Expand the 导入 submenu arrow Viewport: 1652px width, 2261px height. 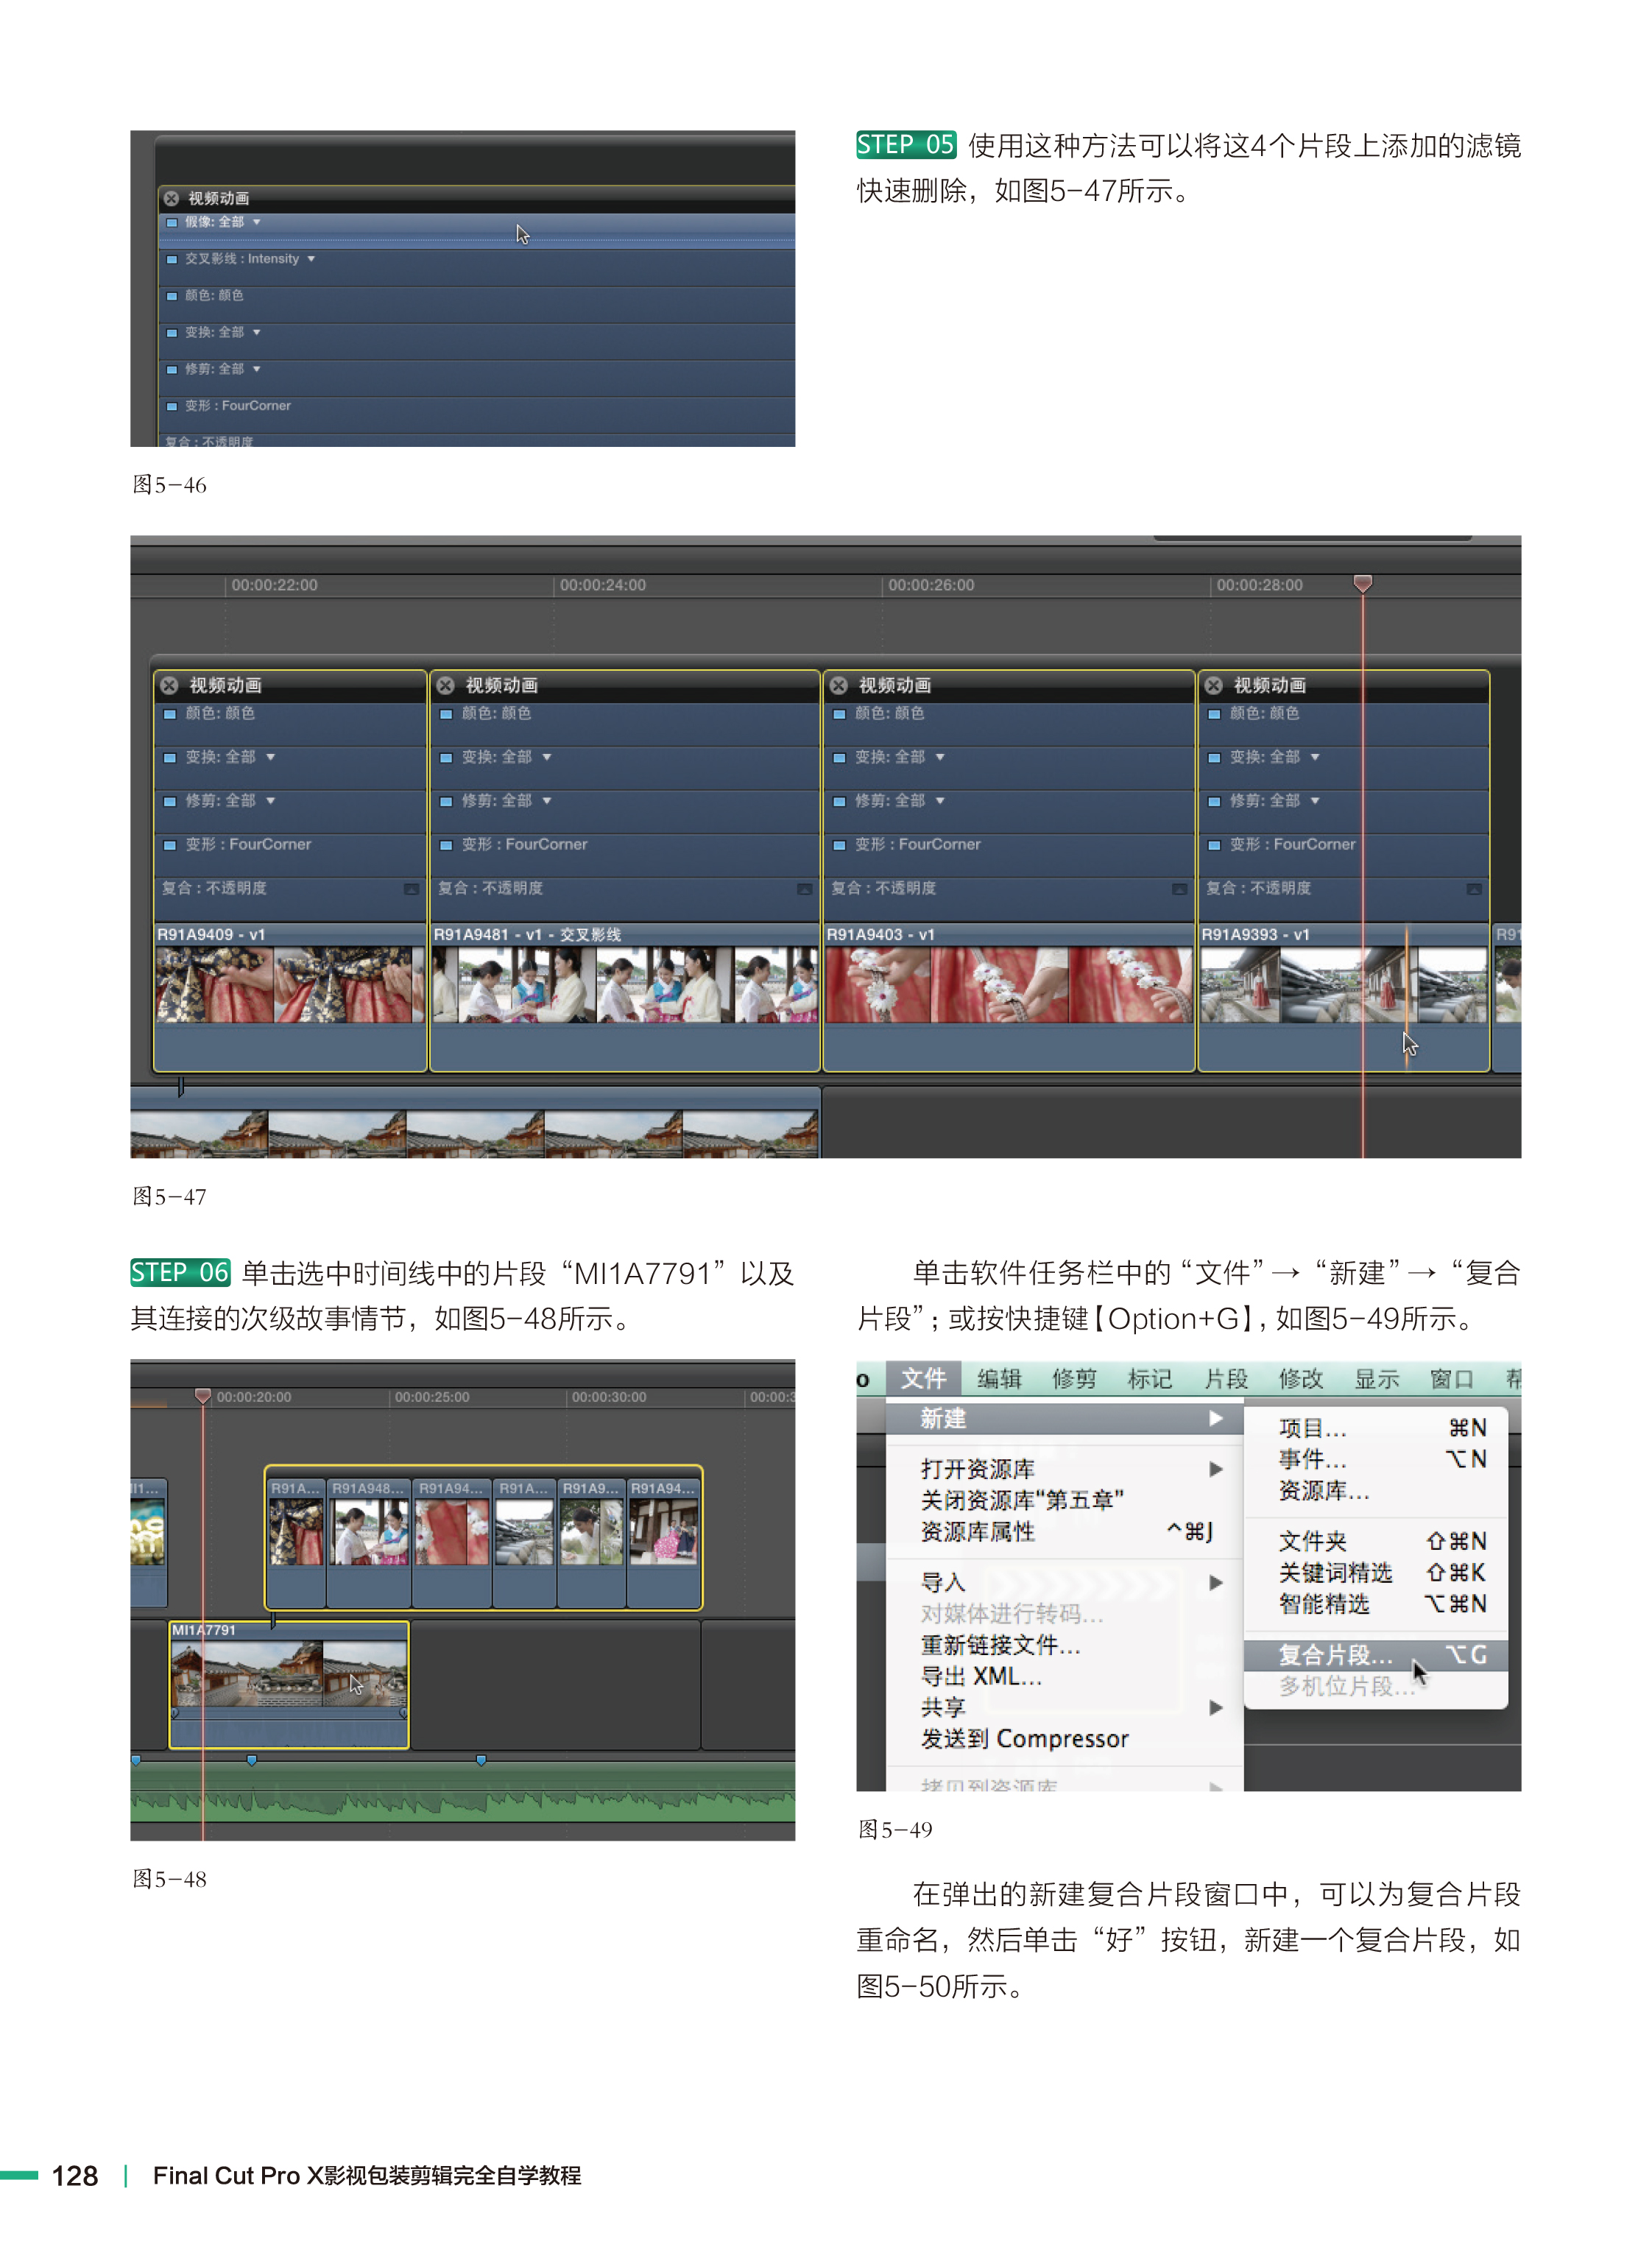click(1215, 1582)
